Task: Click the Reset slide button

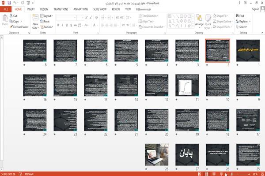Action: pos(45,22)
